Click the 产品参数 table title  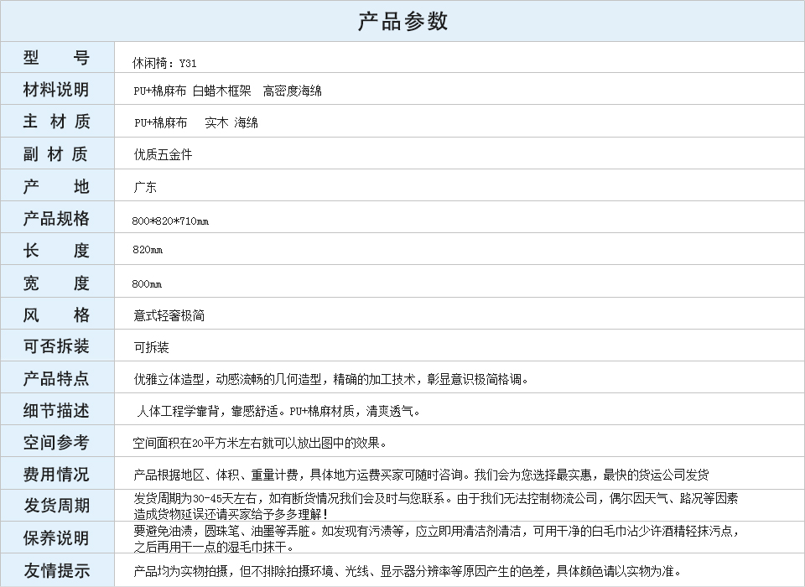[x=403, y=21]
